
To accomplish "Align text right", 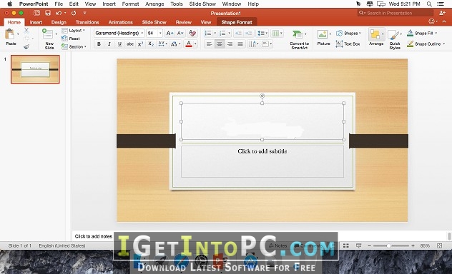I will click(230, 44).
